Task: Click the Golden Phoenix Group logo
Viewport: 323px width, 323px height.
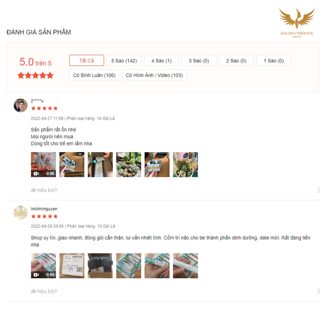Action: click(297, 23)
